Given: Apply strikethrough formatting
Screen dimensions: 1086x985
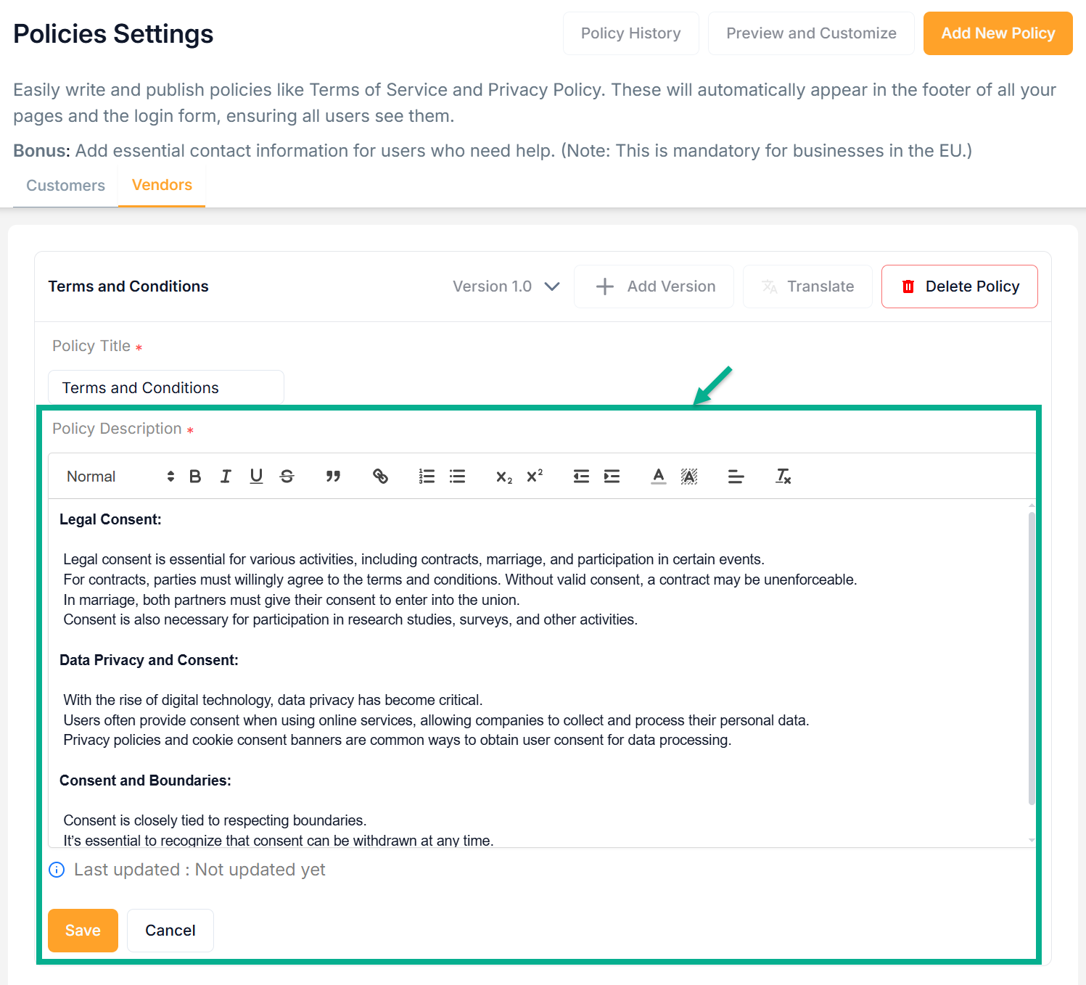Looking at the screenshot, I should pos(287,477).
